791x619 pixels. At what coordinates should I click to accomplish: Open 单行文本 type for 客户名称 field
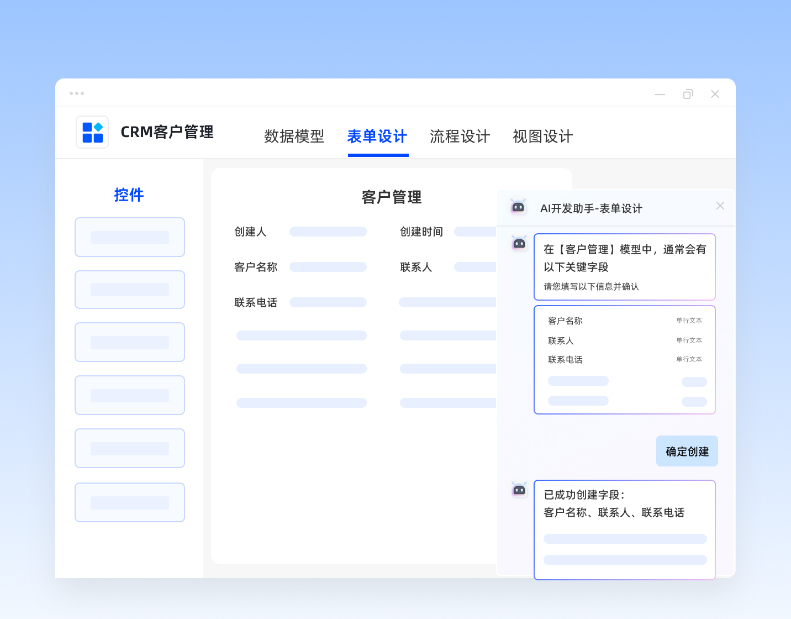[689, 321]
